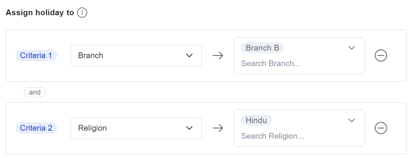Viewport: 414px width, 158px height.
Task: Click the chevron inside the Religion dropdown
Action: click(189, 128)
